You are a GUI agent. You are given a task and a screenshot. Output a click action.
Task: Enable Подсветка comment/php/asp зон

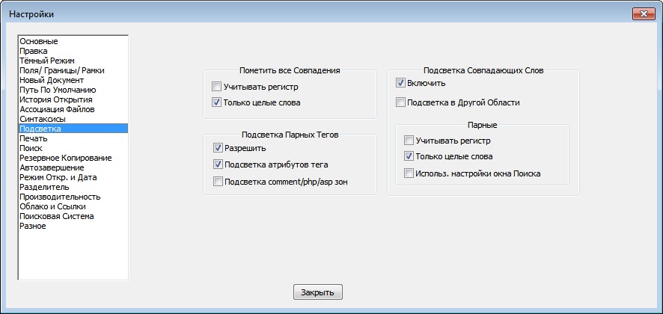pyautogui.click(x=219, y=181)
